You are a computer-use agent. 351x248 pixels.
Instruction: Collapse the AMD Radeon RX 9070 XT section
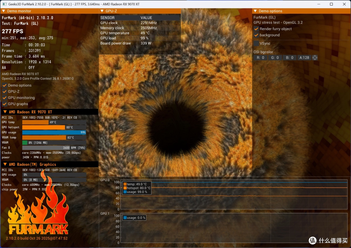(x=5, y=112)
